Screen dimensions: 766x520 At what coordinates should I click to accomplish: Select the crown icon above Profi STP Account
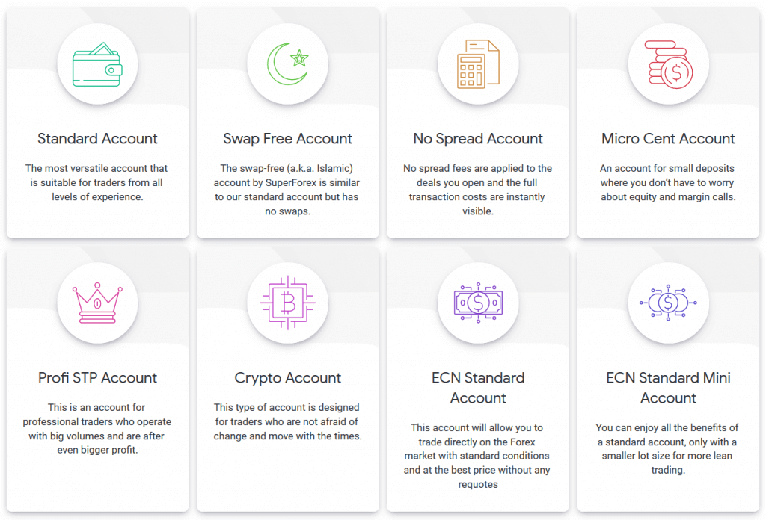[x=97, y=303]
